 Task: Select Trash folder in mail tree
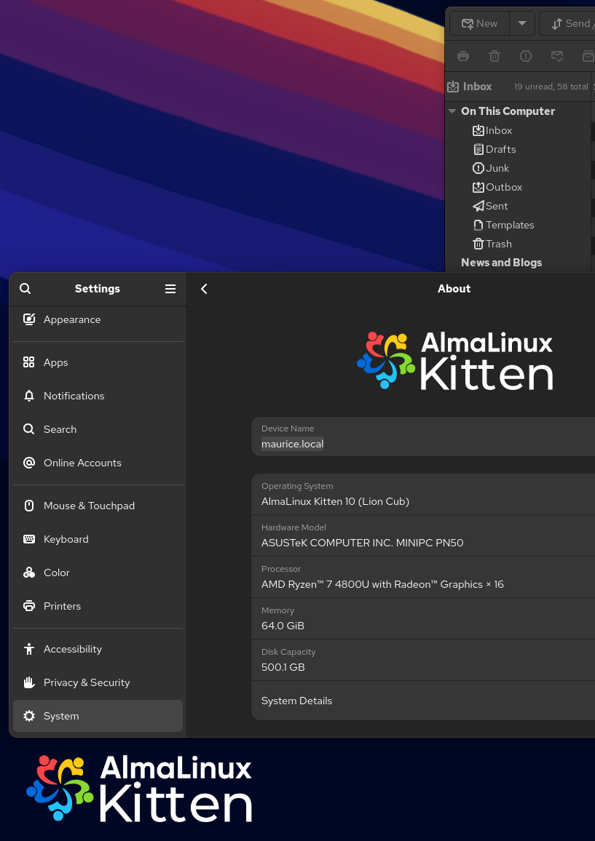(519, 244)
